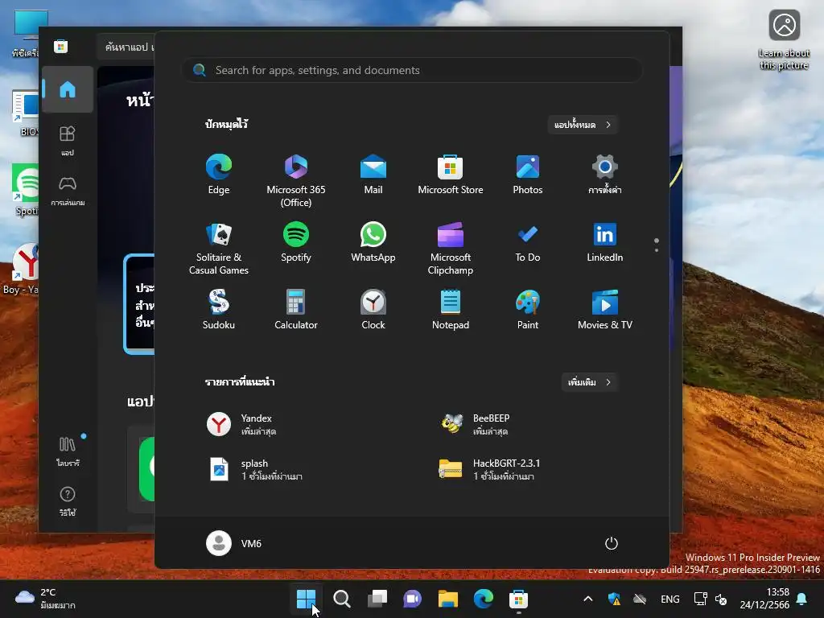Show more recommended items

pyautogui.click(x=590, y=382)
